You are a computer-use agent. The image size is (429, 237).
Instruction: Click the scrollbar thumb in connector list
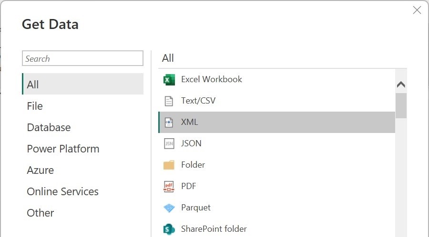[x=401, y=105]
